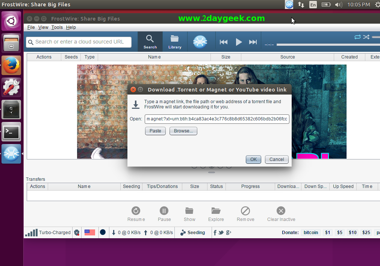Screen dimensions: 380x266
Task: Sort results by Type column
Action: click(x=90, y=57)
